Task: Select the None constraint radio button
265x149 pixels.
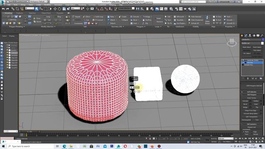Action: point(243,132)
